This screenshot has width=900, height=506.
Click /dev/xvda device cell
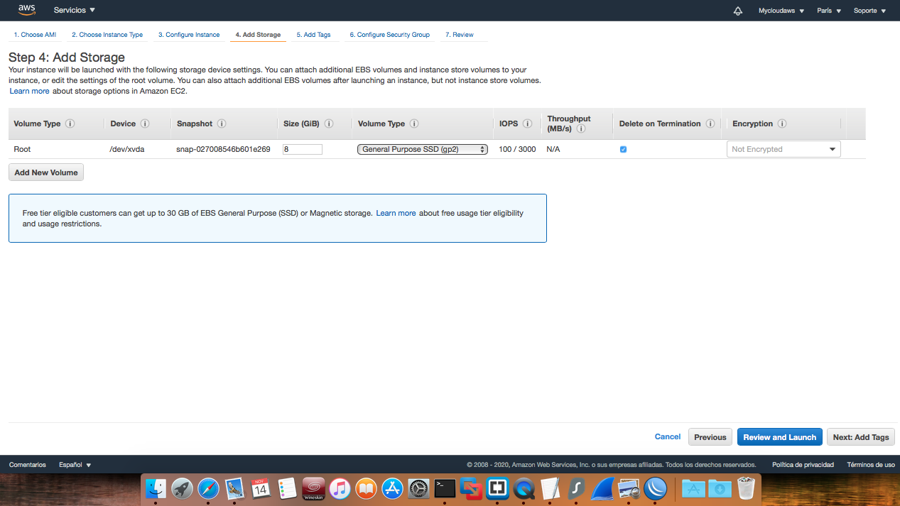pyautogui.click(x=128, y=149)
